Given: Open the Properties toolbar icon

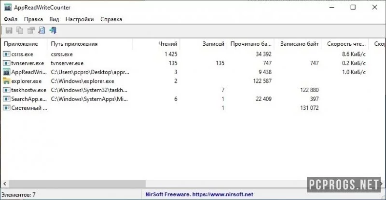Looking at the screenshot, I should (x=31, y=30).
